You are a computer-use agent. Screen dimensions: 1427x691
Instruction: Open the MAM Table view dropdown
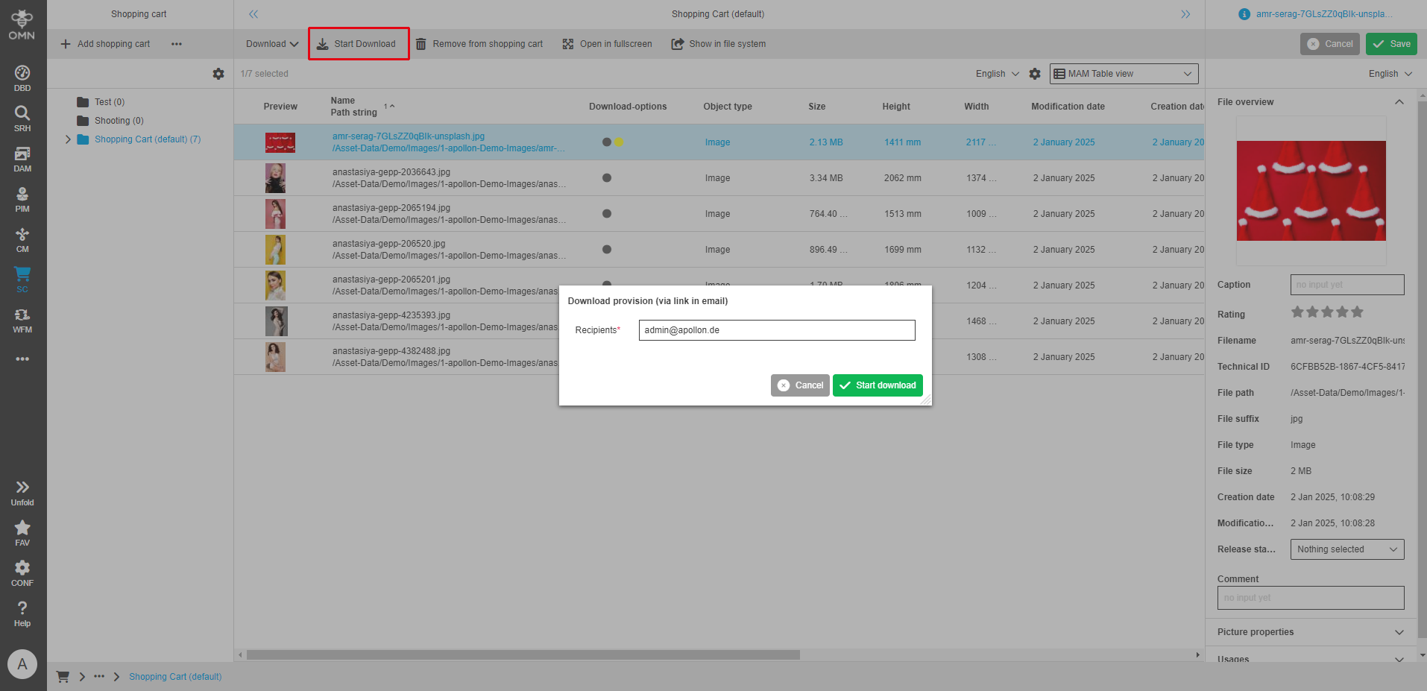(x=1124, y=74)
